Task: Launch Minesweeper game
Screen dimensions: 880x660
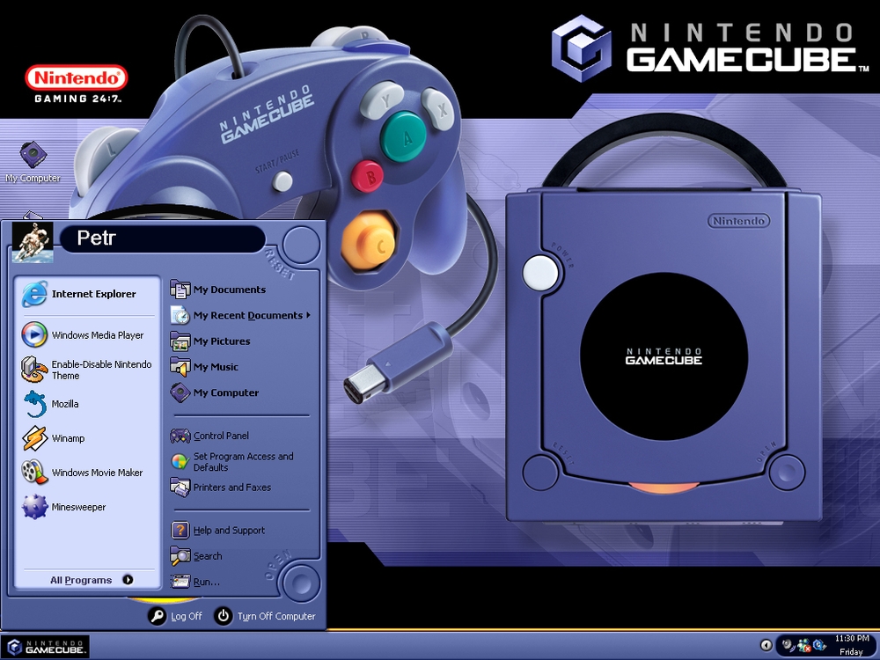Action: pos(87,507)
